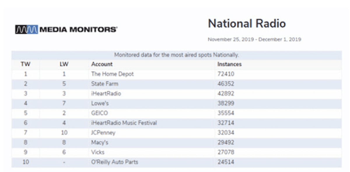350x172 pixels.
Task: Click the TW column header
Action: (x=26, y=64)
